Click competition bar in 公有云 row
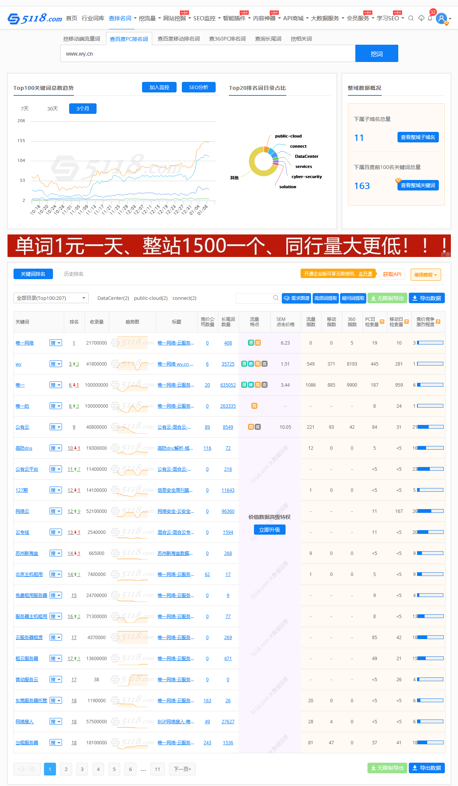 pos(430,427)
